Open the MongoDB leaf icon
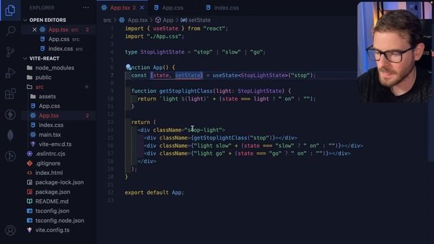The image size is (434, 244). pos(10,136)
